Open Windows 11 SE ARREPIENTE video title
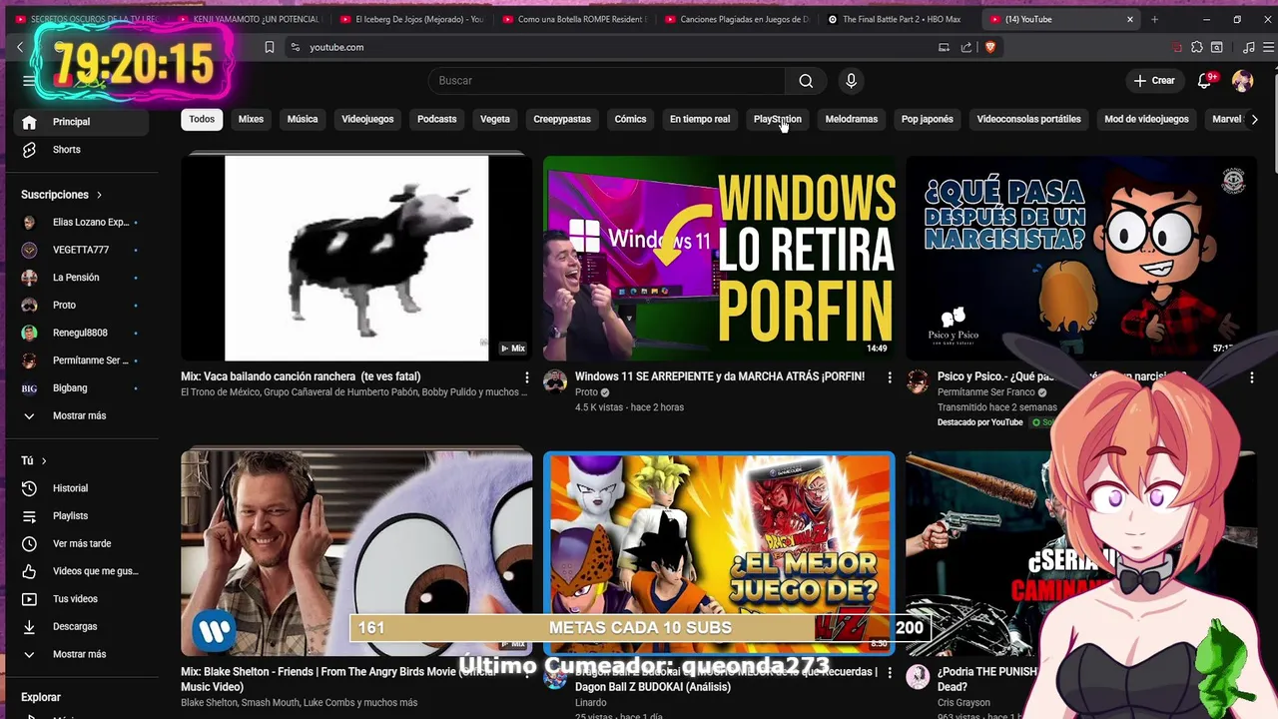The height and width of the screenshot is (719, 1278). [x=720, y=376]
